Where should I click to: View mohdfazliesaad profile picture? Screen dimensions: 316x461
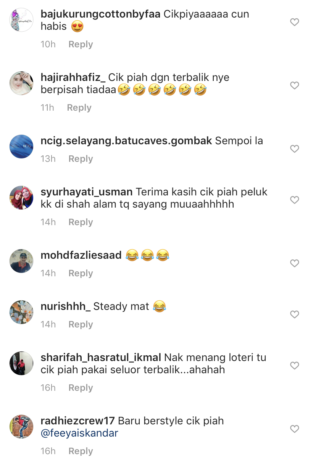(x=21, y=261)
